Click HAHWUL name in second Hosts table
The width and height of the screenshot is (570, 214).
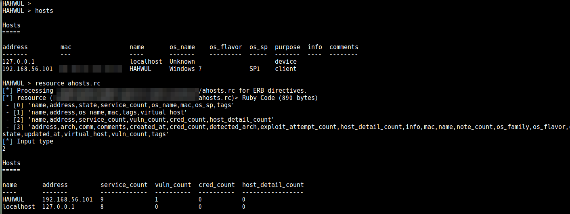pos(13,199)
